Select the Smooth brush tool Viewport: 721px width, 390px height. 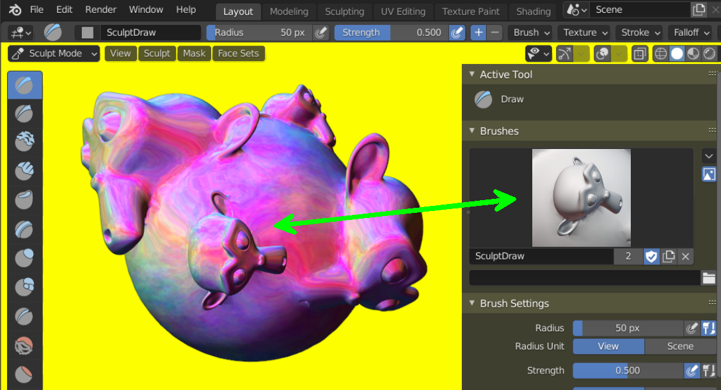coord(24,345)
